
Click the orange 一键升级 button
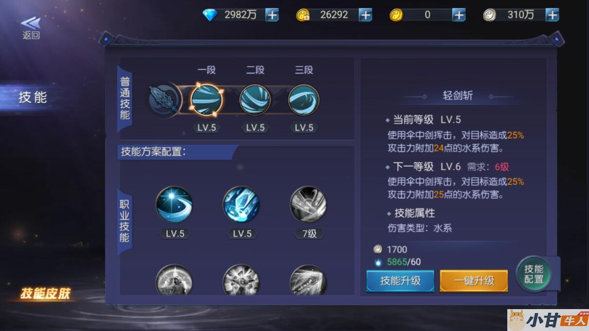click(474, 281)
